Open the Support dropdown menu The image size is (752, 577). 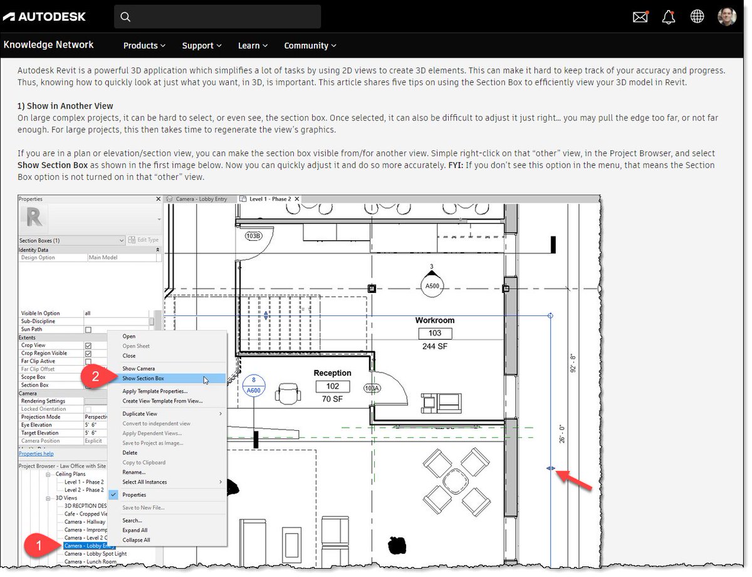click(x=202, y=45)
